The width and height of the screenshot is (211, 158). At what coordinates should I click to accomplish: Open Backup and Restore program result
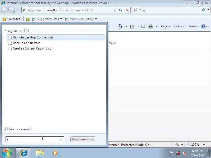55,43
